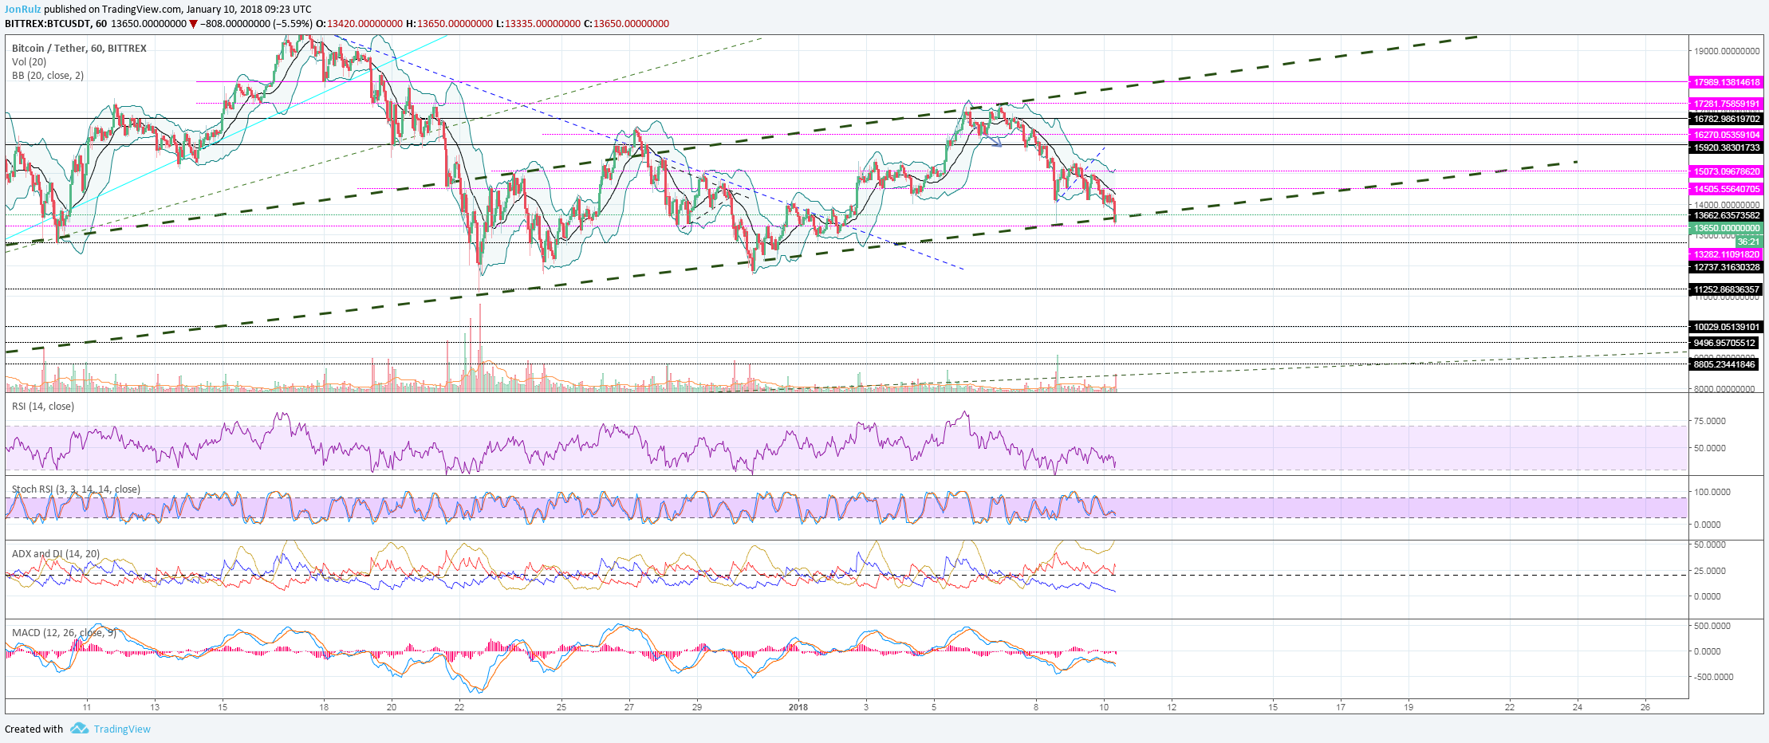Click the 19 date label on time axis
Screen dimensions: 1769x743
(1409, 706)
